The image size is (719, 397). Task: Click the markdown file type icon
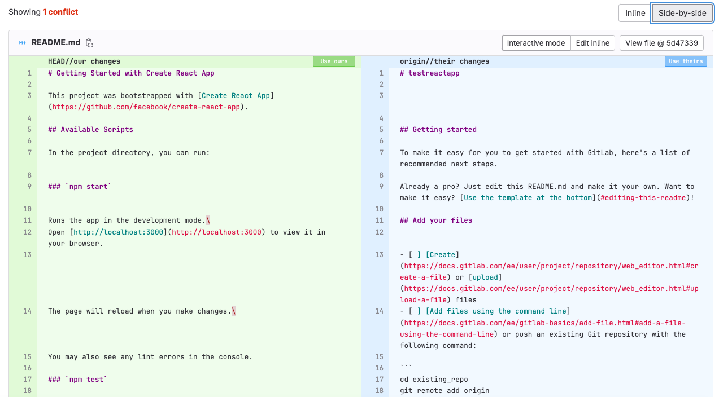[22, 43]
